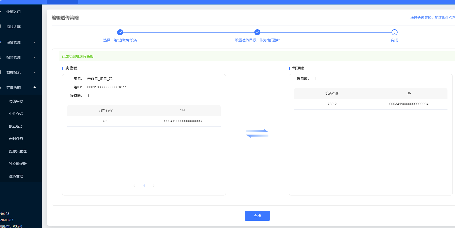Expand the 数据报表 sidebar menu
The width and height of the screenshot is (455, 228).
click(x=20, y=72)
